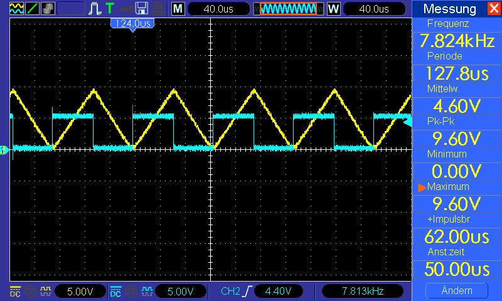Click the yellow CH1 square wave icon

(45, 291)
